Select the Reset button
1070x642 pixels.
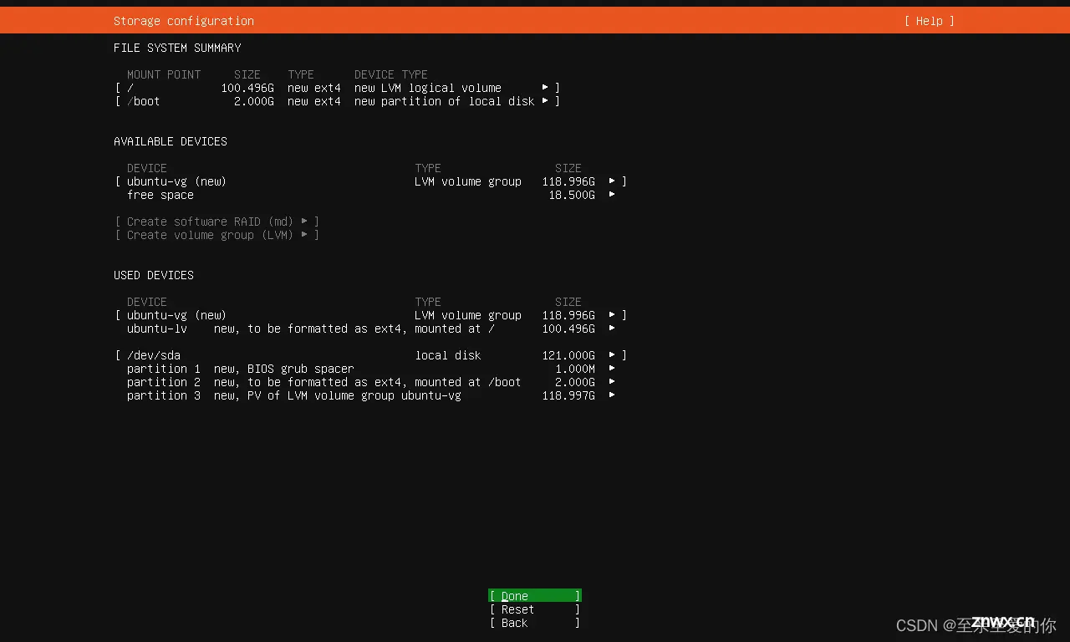click(x=535, y=609)
